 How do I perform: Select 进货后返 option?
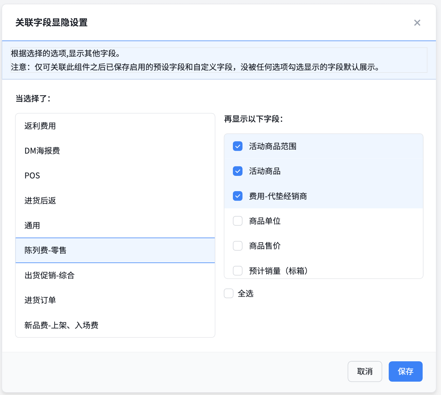point(40,201)
